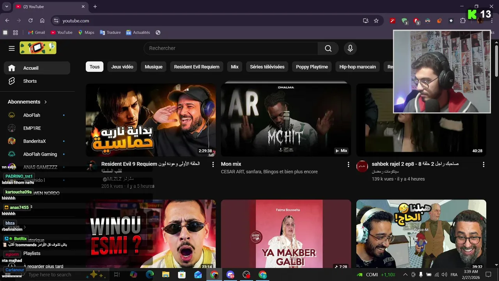Go to browser home page
The image size is (499, 281).
pyautogui.click(x=42, y=21)
